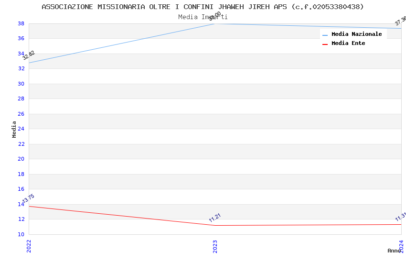The height and width of the screenshot is (263, 406).
Task: Click the y-axis tick value 18
Action: click(x=21, y=174)
